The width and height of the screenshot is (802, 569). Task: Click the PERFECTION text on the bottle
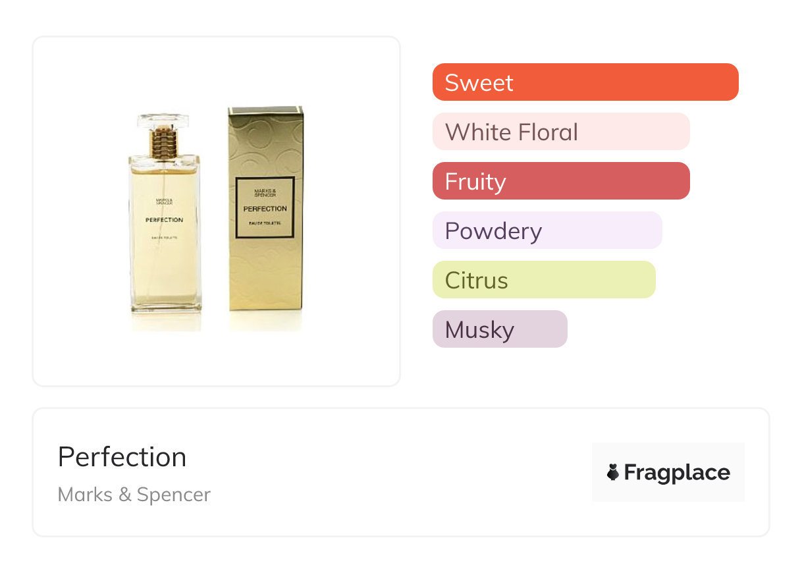[x=164, y=220]
